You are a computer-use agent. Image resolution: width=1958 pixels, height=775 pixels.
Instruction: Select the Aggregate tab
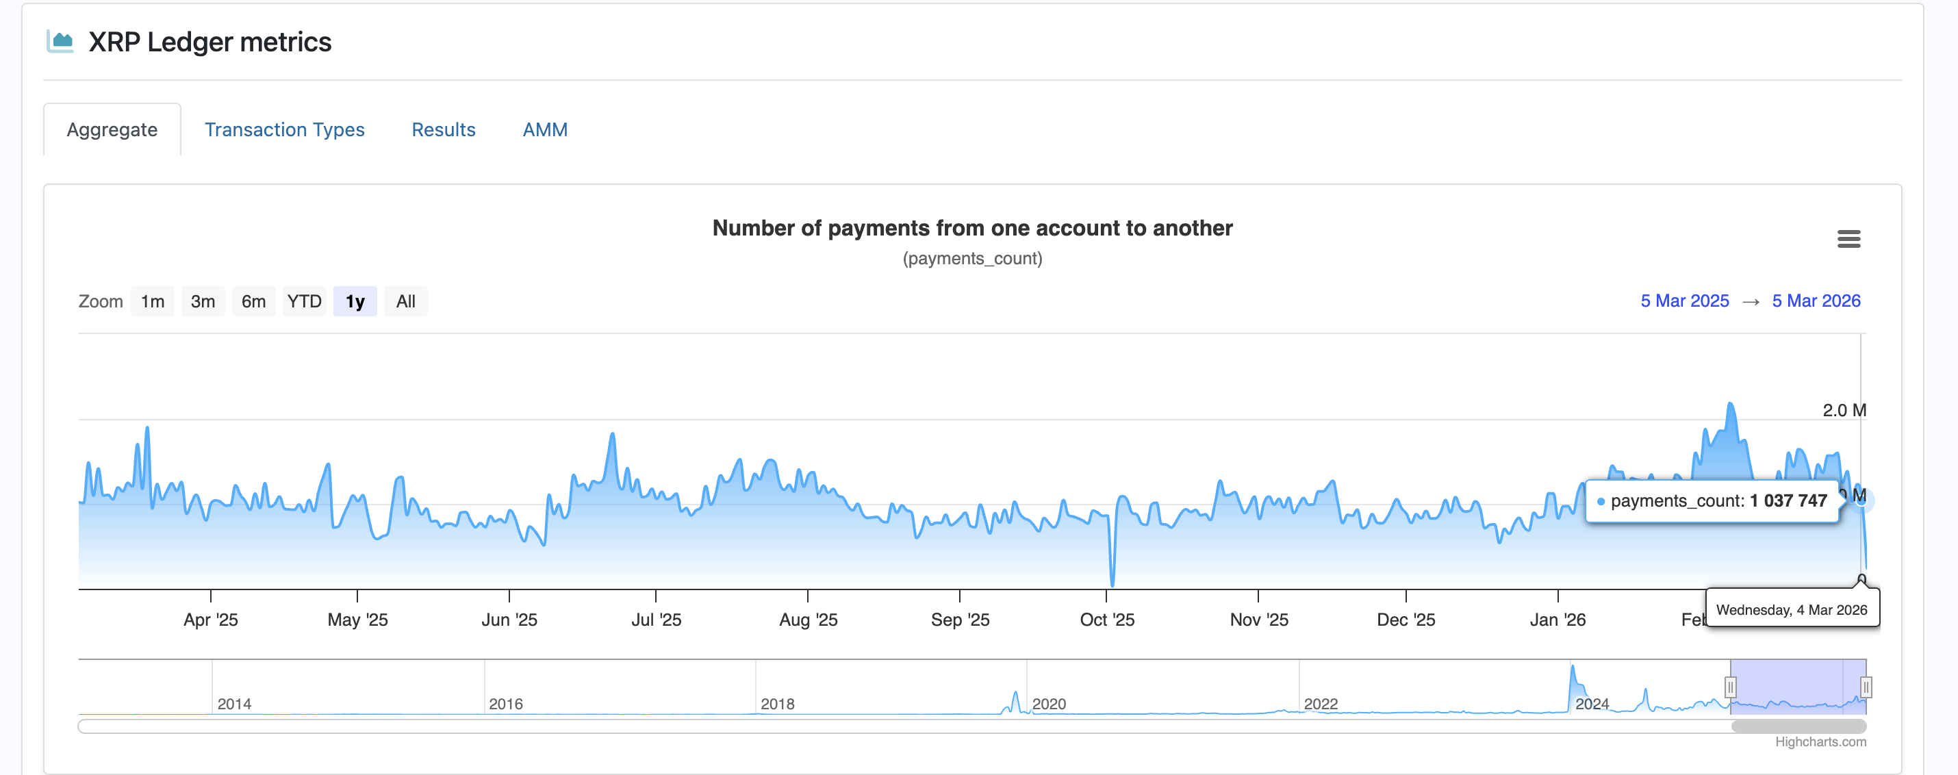112,130
